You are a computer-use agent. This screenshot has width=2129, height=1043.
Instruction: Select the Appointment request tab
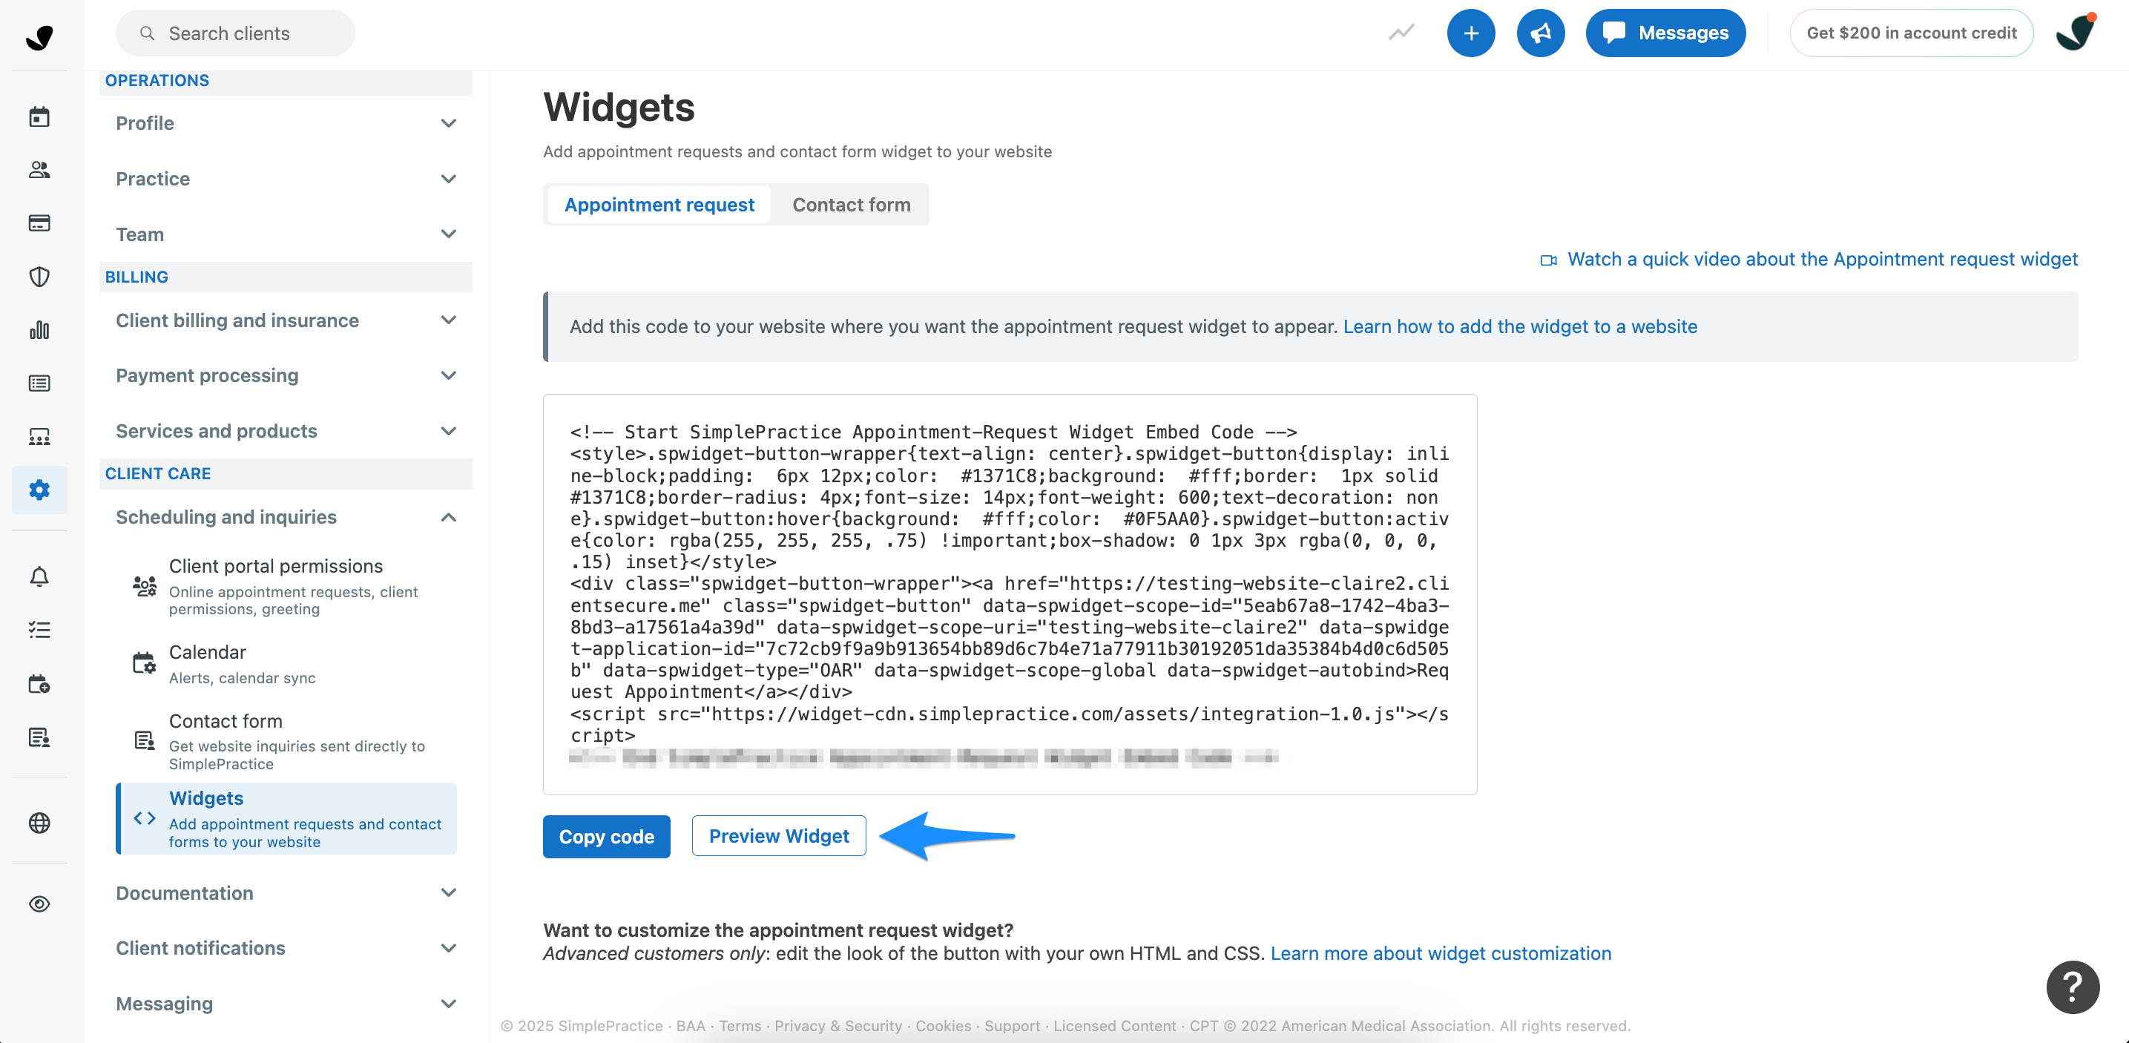(658, 204)
